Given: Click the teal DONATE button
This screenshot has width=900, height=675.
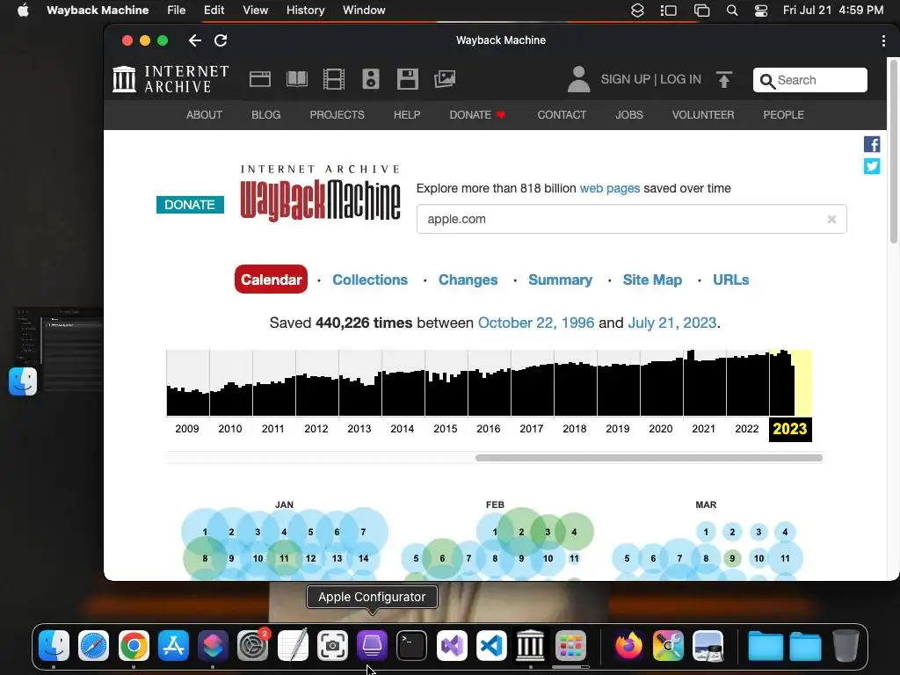Looking at the screenshot, I should point(190,205).
